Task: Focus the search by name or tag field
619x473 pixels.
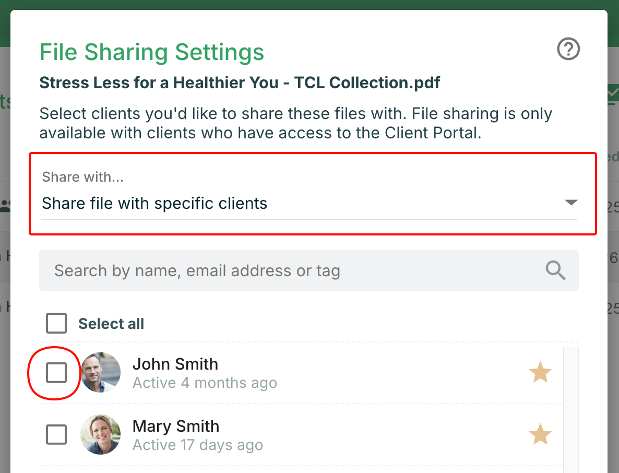Action: click(292, 270)
